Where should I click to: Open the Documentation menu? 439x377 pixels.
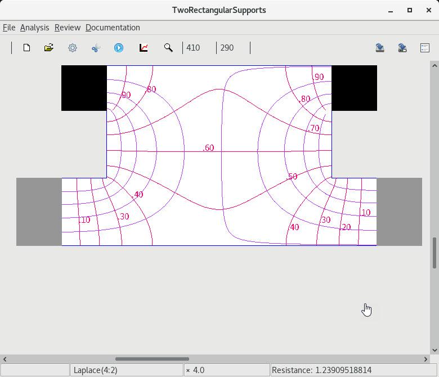113,28
